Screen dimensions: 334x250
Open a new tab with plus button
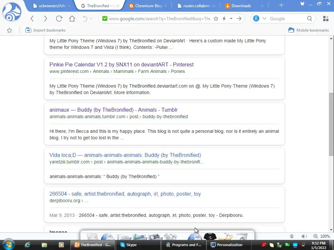point(281,5)
